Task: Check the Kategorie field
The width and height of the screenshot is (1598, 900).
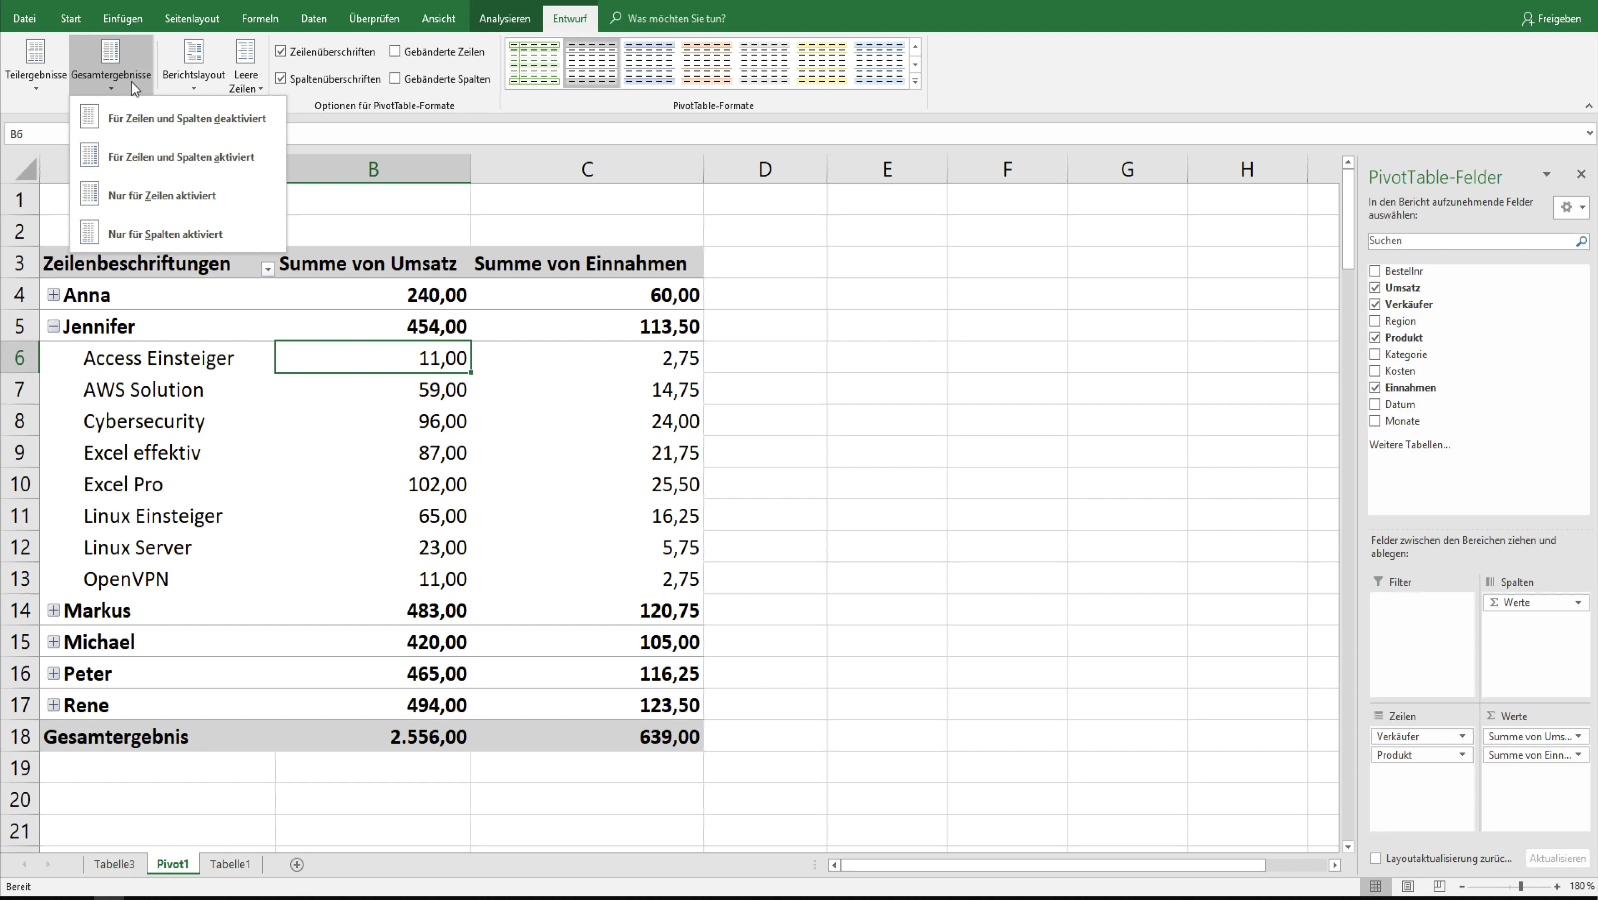Action: [x=1374, y=354]
